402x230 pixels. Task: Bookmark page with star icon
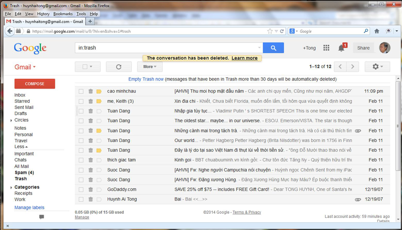coord(270,31)
